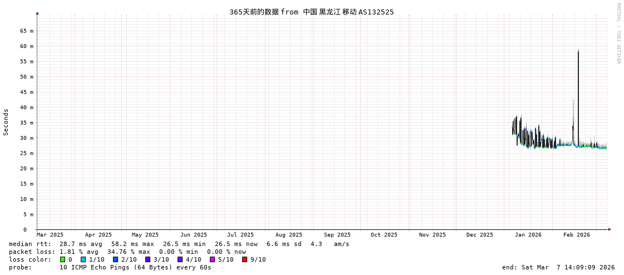Screen dimensions: 624x275
Task: Click the '65 m' y-axis value
Action: tap(27, 31)
